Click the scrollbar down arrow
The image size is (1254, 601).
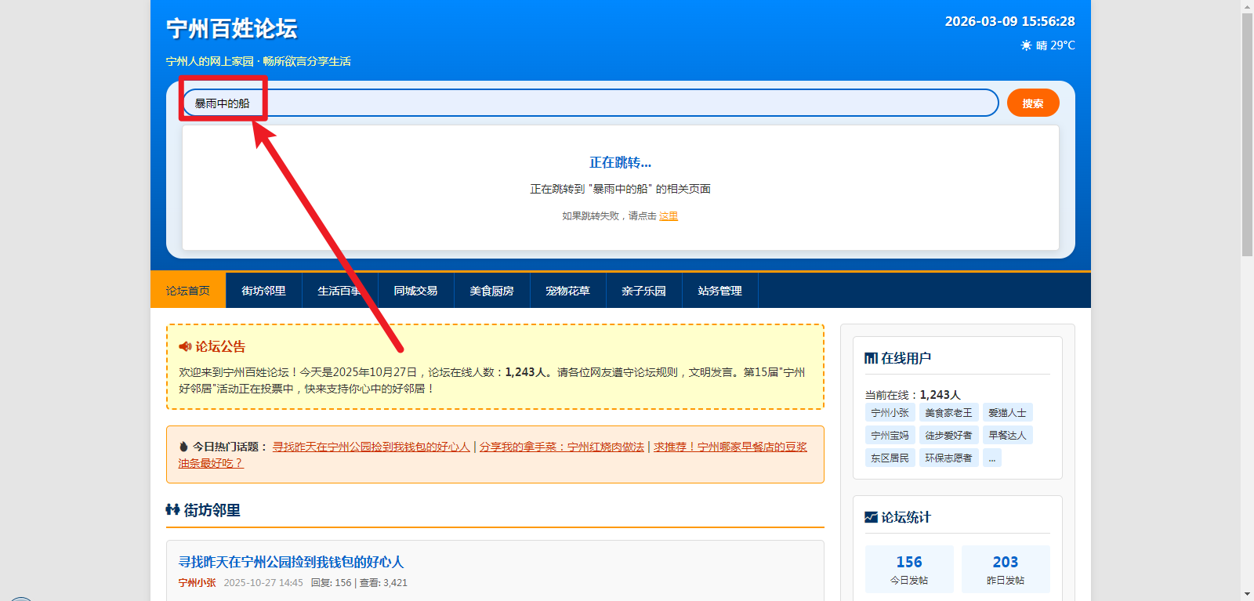coord(1247,595)
